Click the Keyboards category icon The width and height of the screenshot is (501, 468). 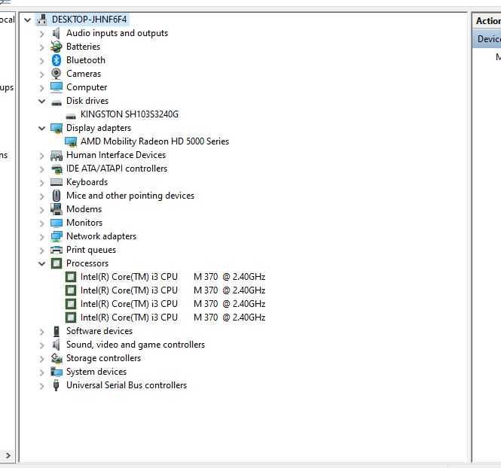57,182
